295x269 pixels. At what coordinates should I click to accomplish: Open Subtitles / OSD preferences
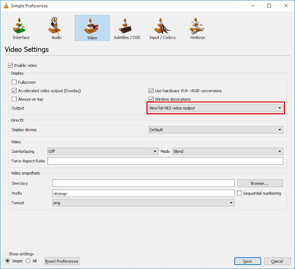click(127, 28)
